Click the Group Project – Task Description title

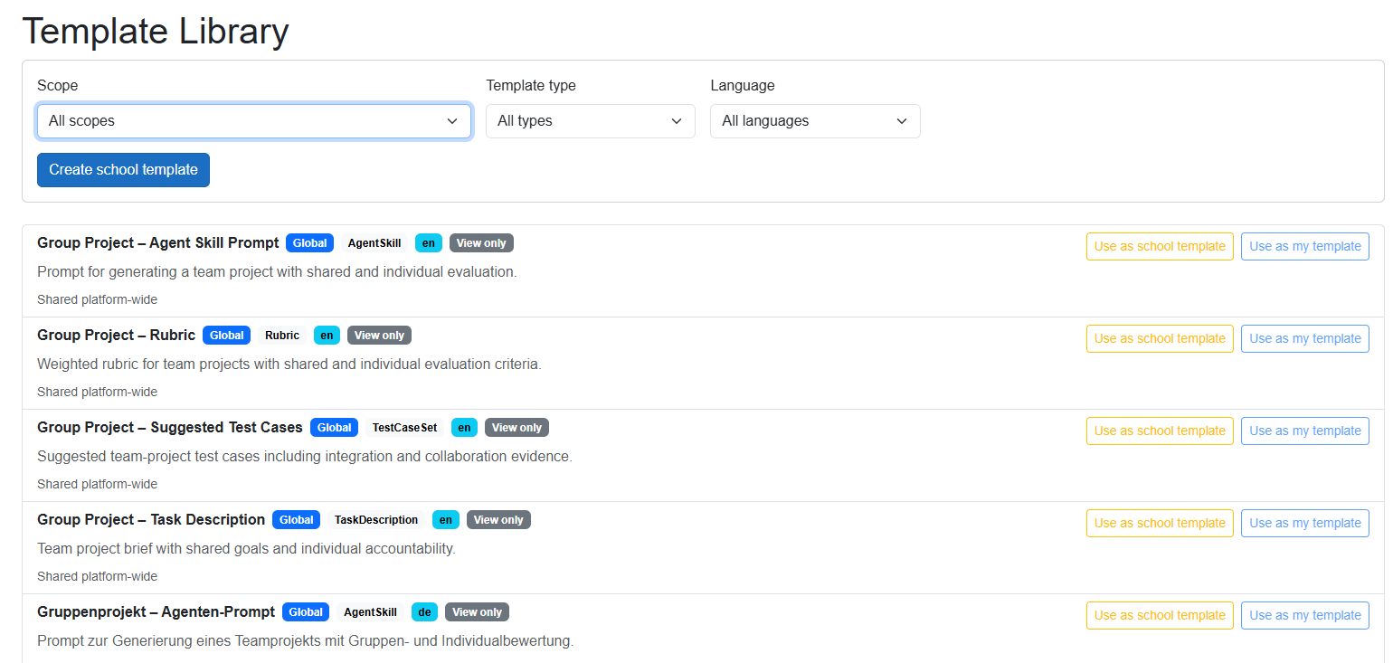tap(151, 519)
